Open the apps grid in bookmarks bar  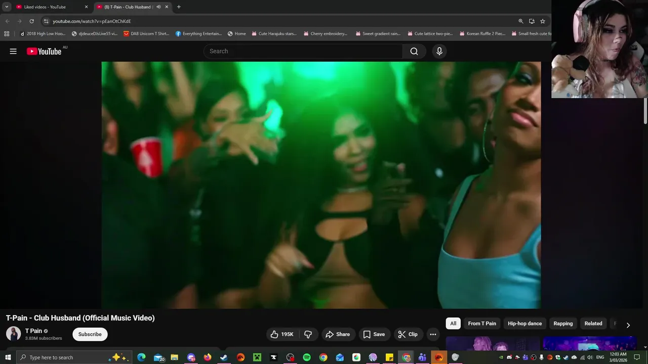(7, 34)
